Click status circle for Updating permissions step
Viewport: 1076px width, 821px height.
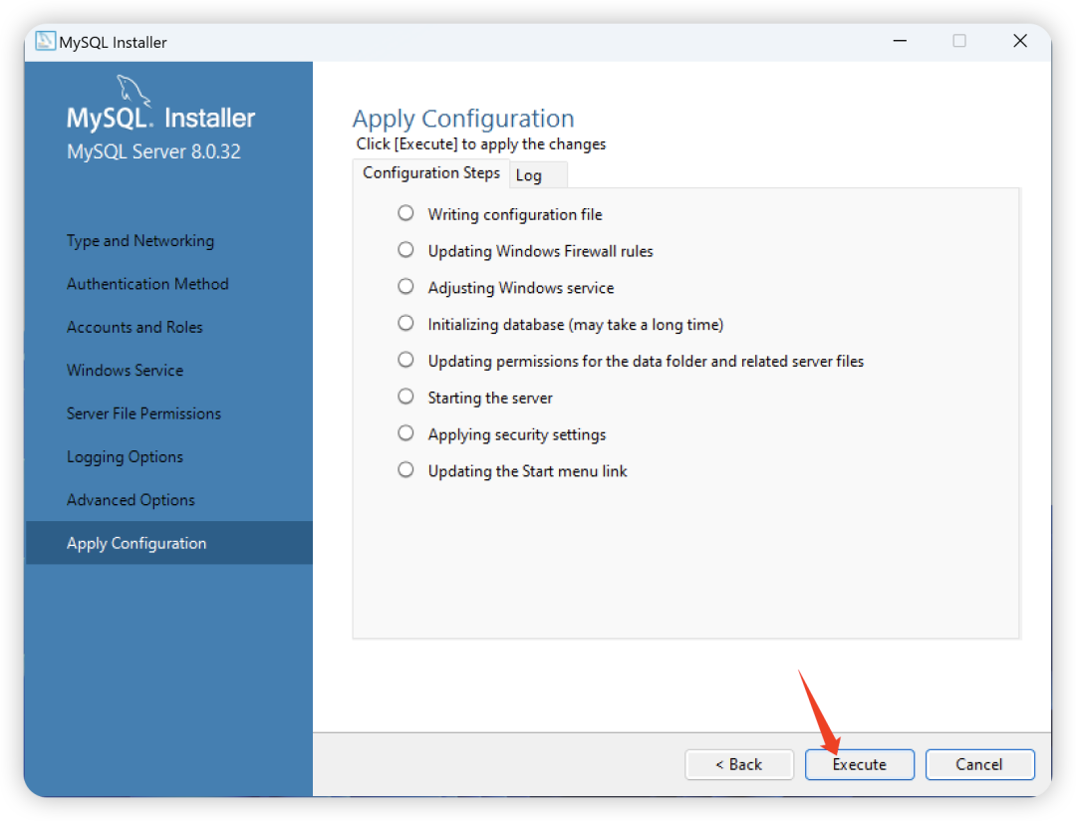click(x=405, y=360)
